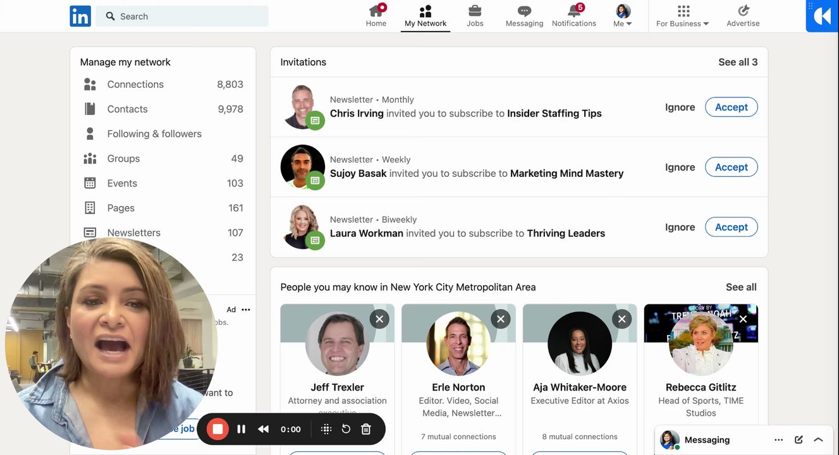Dismiss Jeff Trexler suggestion card

(x=379, y=319)
